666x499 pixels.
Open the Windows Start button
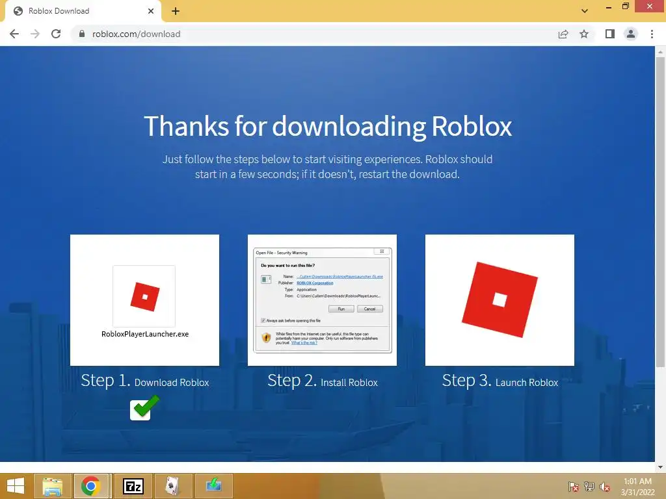coord(16,486)
